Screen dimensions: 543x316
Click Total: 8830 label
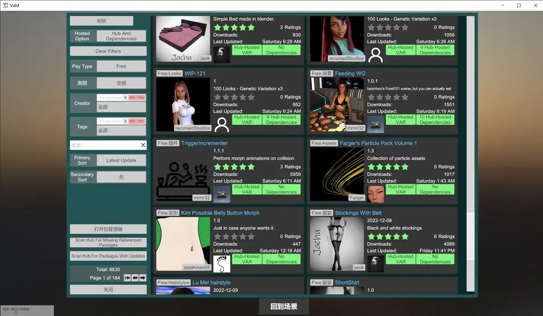tap(108, 269)
